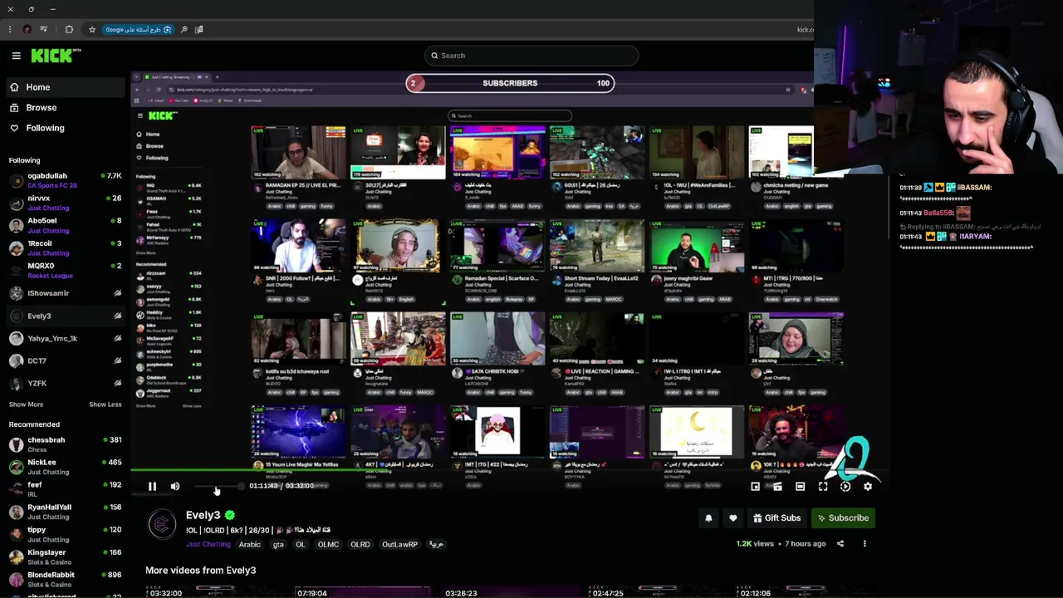Click Evely3 channel avatar below player
Screen dimensions: 1063x598
click(x=162, y=525)
